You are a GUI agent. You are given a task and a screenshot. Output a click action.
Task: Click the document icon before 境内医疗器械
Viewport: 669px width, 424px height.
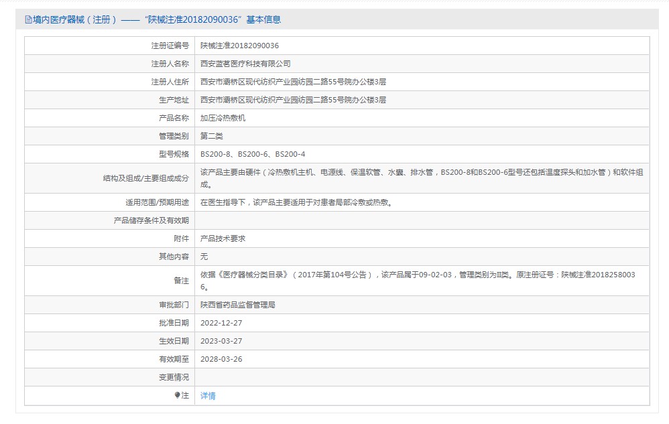28,19
